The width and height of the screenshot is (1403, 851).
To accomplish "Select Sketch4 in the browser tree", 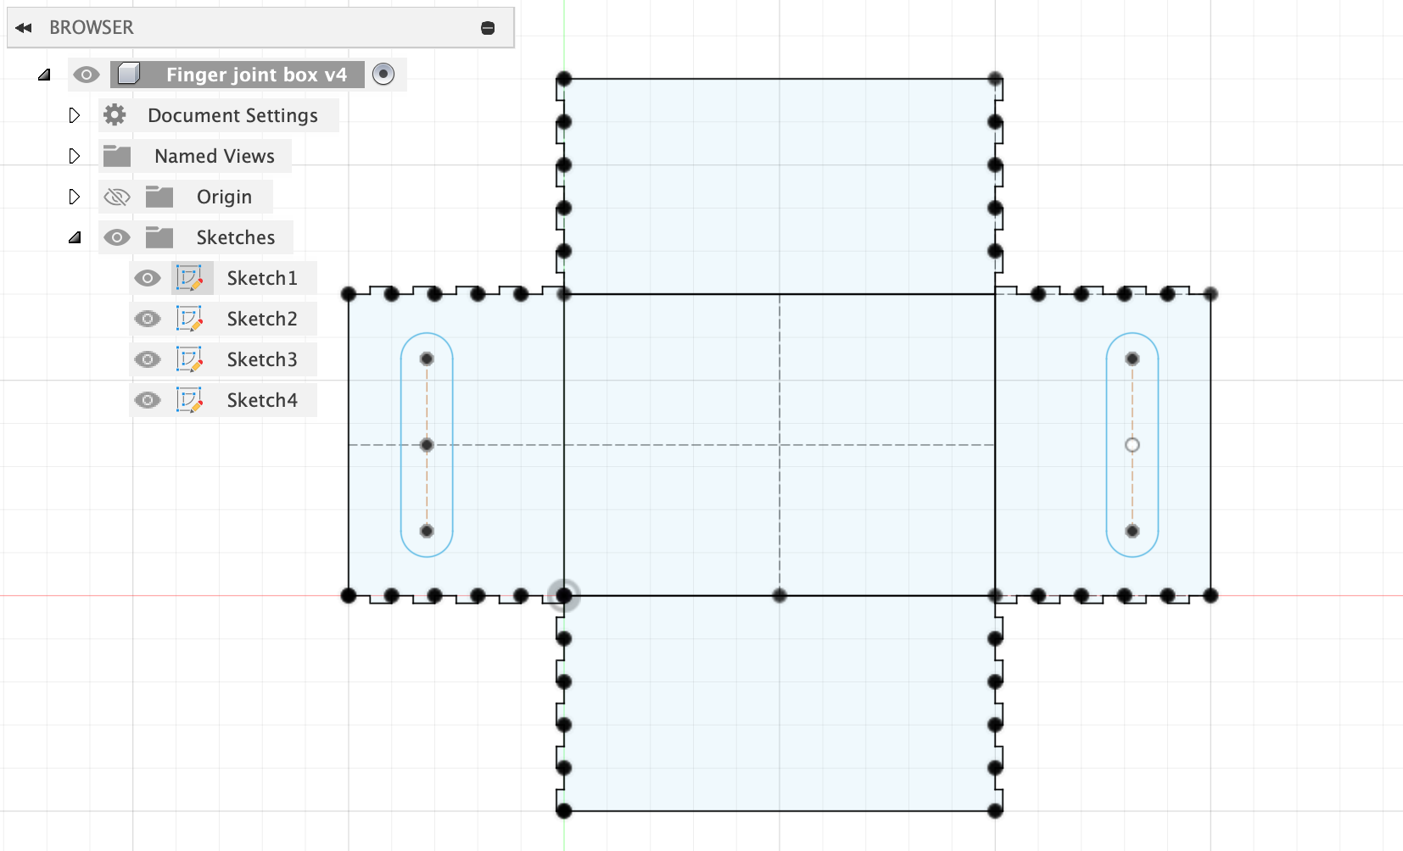I will click(262, 400).
